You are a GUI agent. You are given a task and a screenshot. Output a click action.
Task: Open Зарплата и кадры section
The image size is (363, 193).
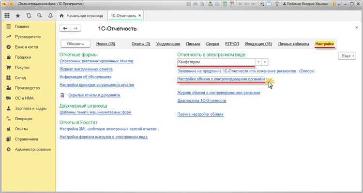(30, 108)
